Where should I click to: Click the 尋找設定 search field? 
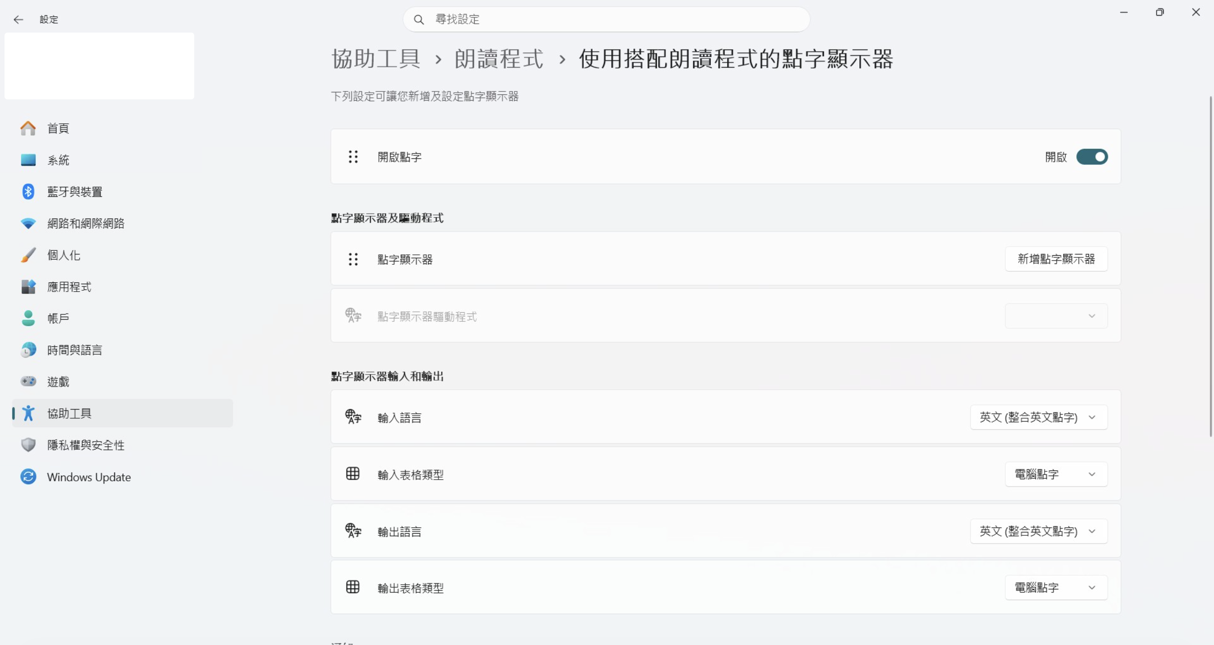(x=607, y=19)
